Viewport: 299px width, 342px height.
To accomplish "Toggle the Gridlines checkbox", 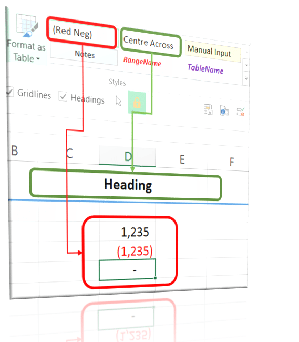I will coord(9,92).
